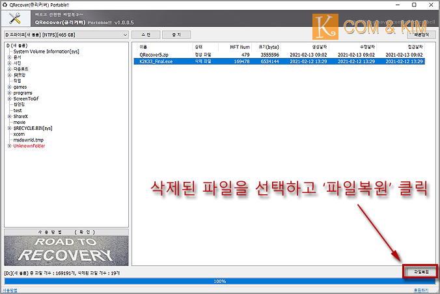Viewport: 440px width, 294px height.
Task: Expand the games folder node
Action: [x=9, y=87]
